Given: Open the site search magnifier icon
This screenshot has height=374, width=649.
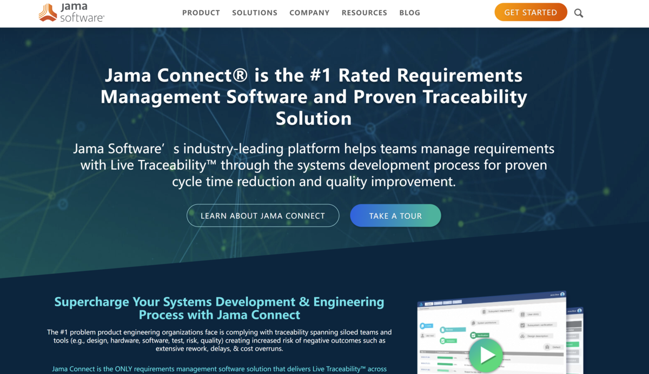Looking at the screenshot, I should click(579, 13).
